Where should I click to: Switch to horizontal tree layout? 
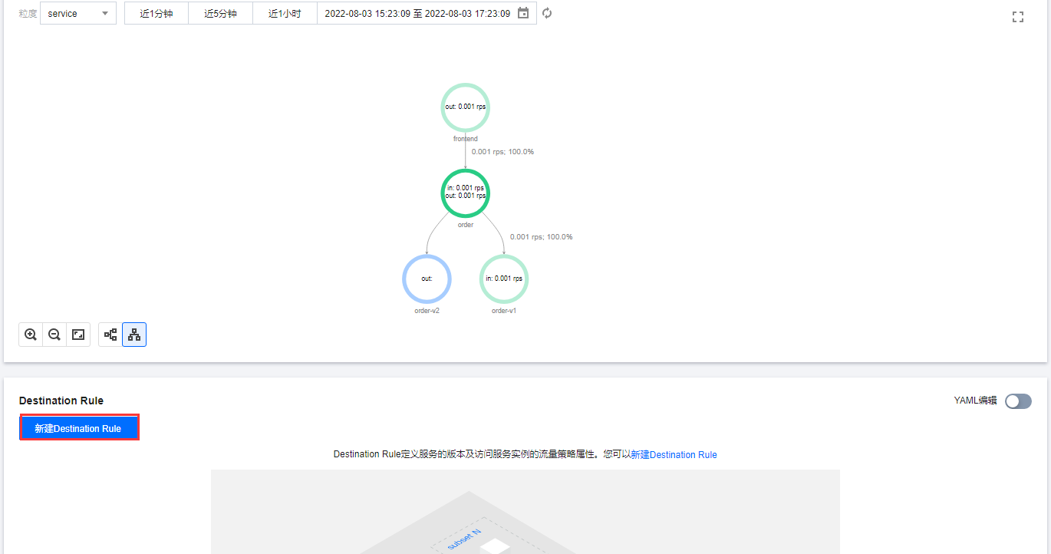click(111, 335)
